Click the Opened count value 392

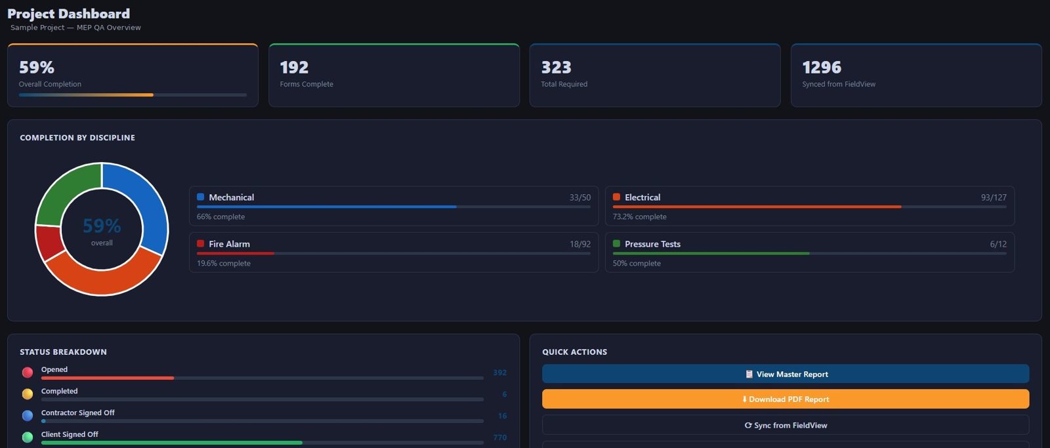pyautogui.click(x=500, y=373)
